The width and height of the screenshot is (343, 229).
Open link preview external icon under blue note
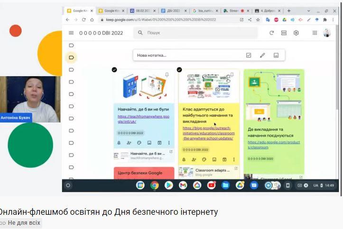pyautogui.click(x=171, y=151)
